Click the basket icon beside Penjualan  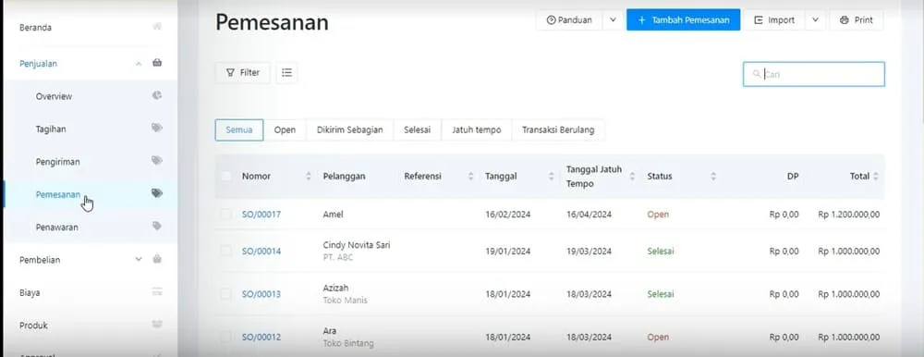[x=157, y=63]
